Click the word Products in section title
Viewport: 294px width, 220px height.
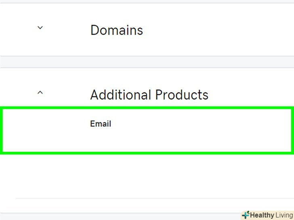(x=182, y=95)
